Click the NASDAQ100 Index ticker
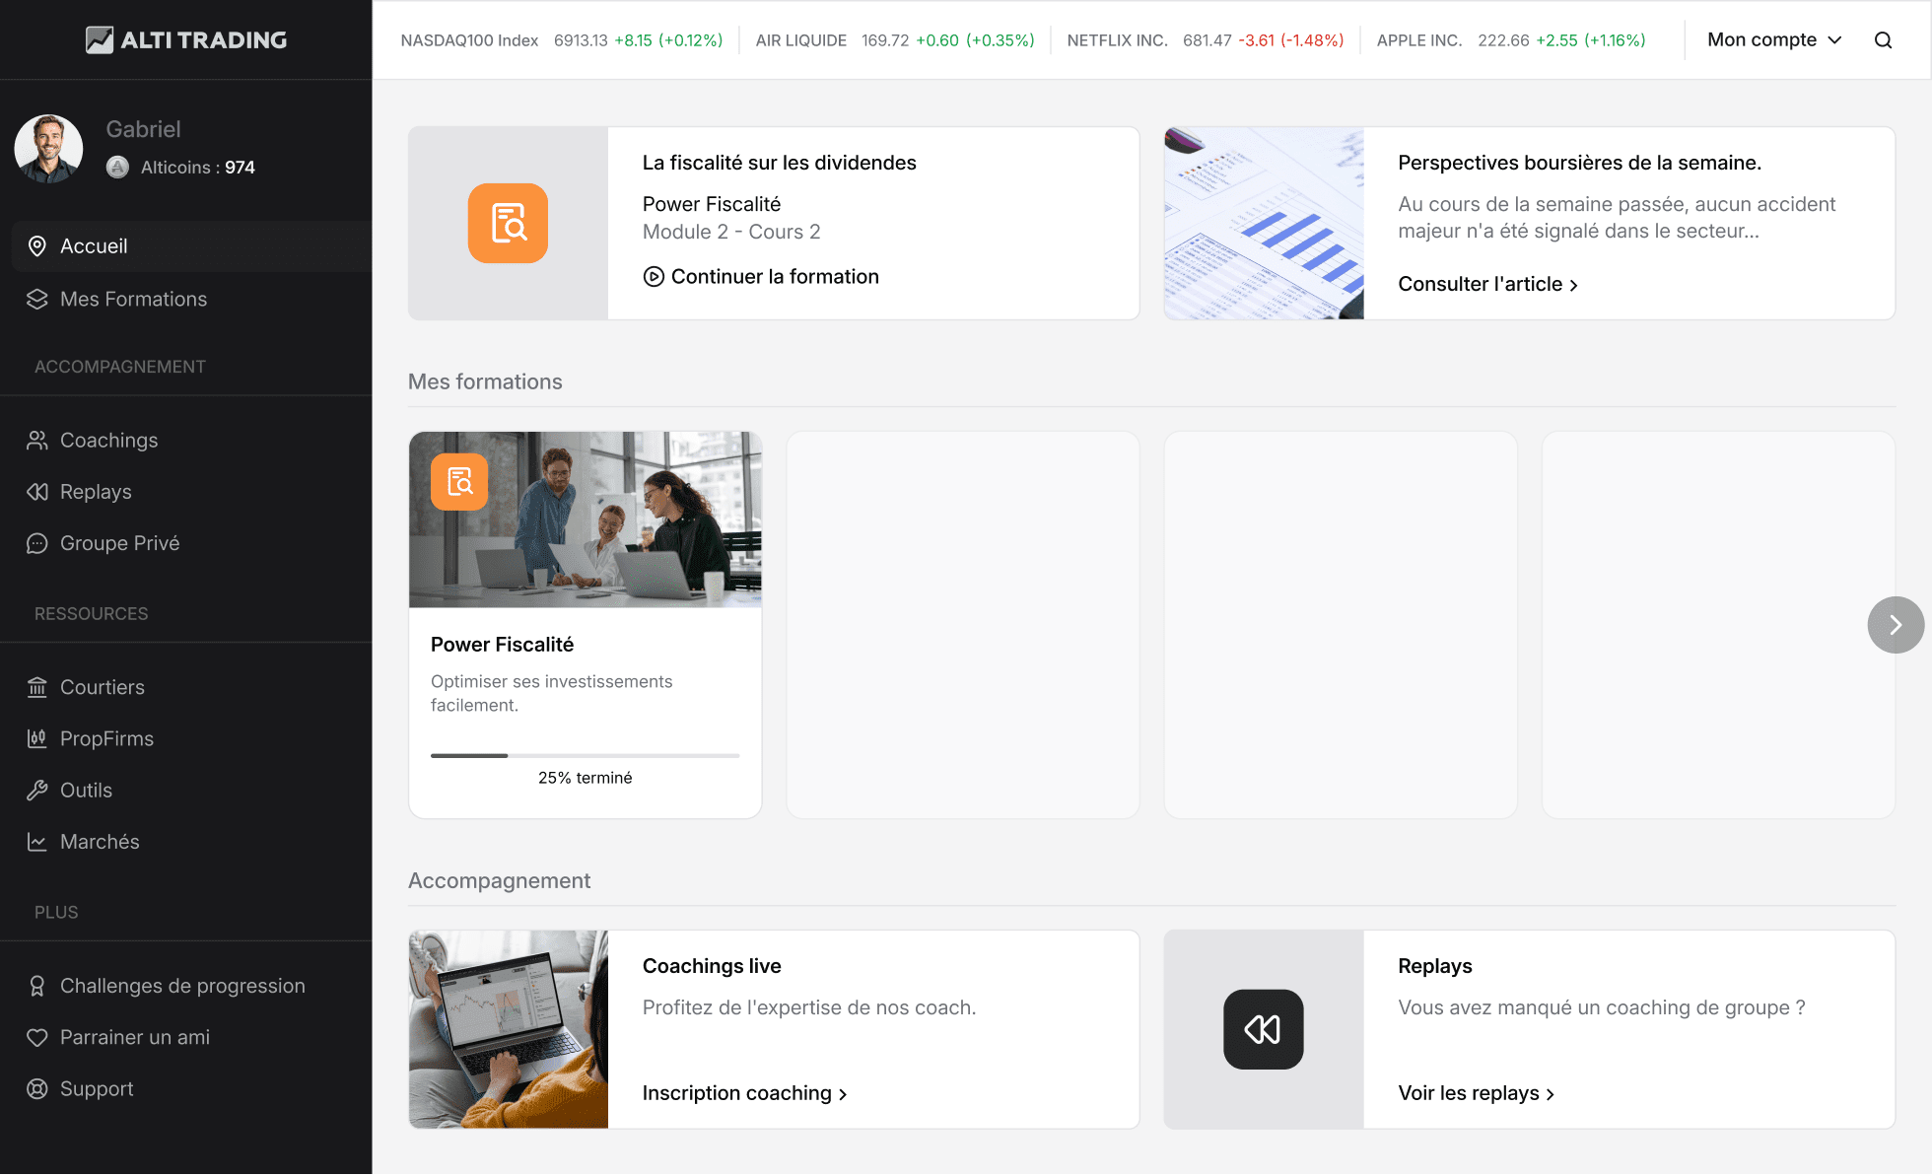The image size is (1932, 1176). [x=562, y=40]
